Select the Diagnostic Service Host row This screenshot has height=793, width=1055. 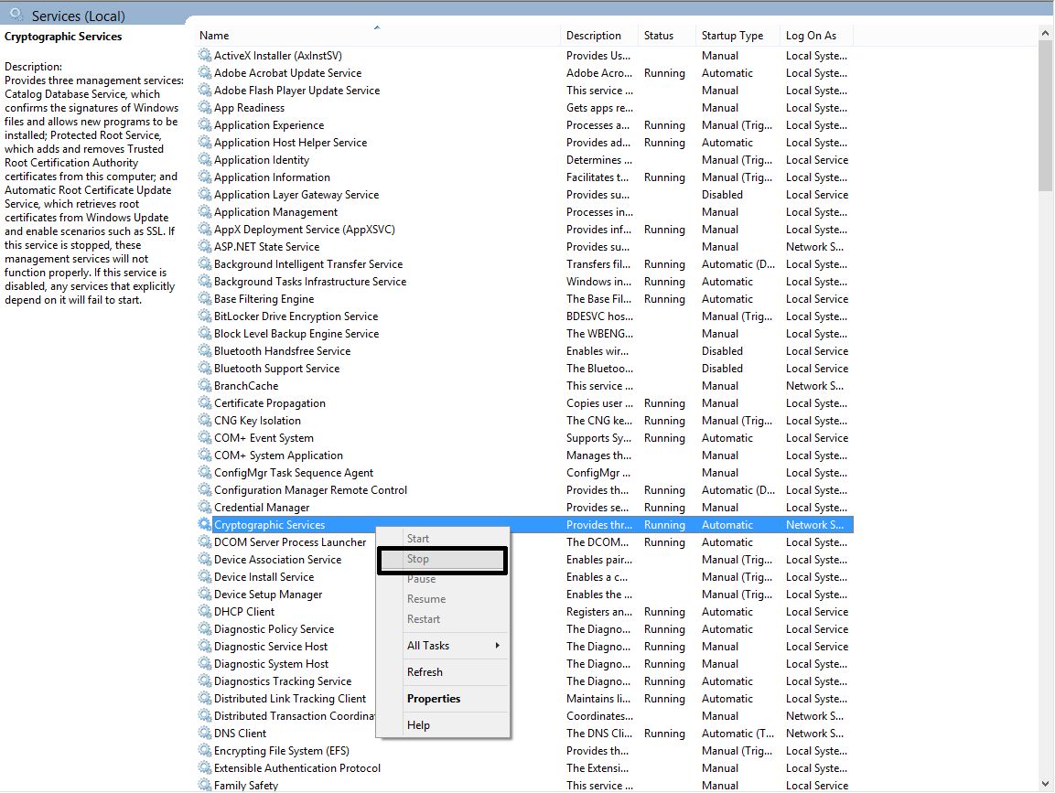(x=525, y=647)
